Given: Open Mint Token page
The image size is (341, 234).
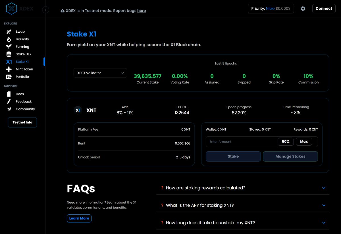Looking at the screenshot, I should [x=24, y=69].
